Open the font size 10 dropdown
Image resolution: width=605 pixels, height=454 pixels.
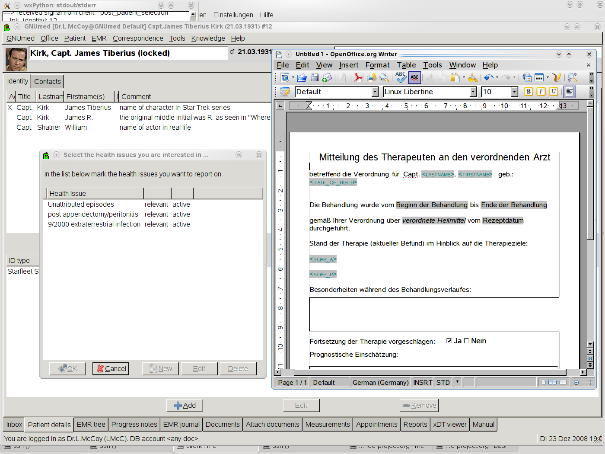coord(515,92)
